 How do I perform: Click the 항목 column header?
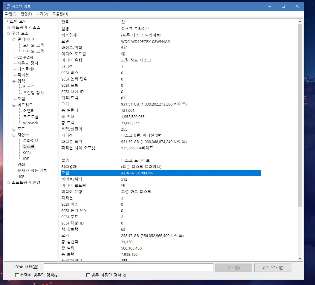[89, 22]
